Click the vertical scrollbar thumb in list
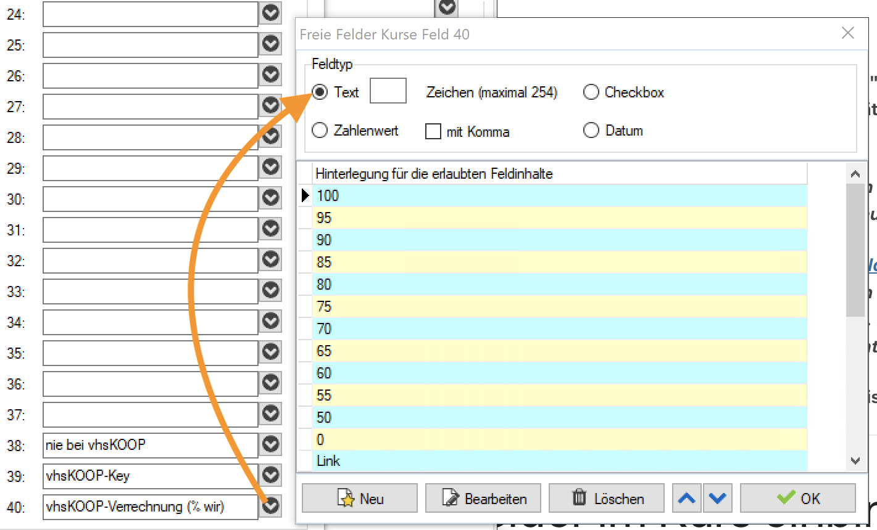 pos(855,250)
